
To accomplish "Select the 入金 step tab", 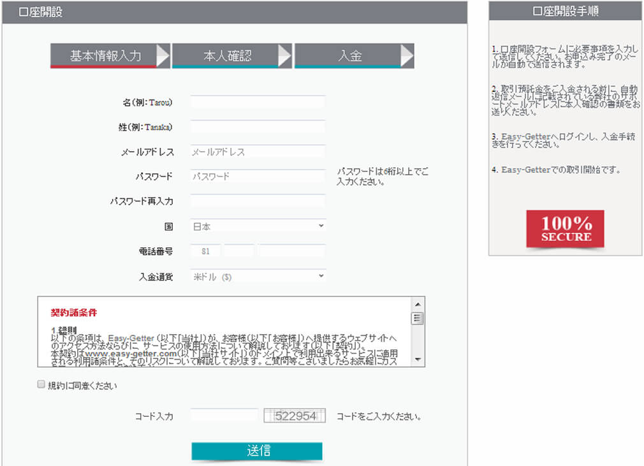I will click(x=354, y=56).
